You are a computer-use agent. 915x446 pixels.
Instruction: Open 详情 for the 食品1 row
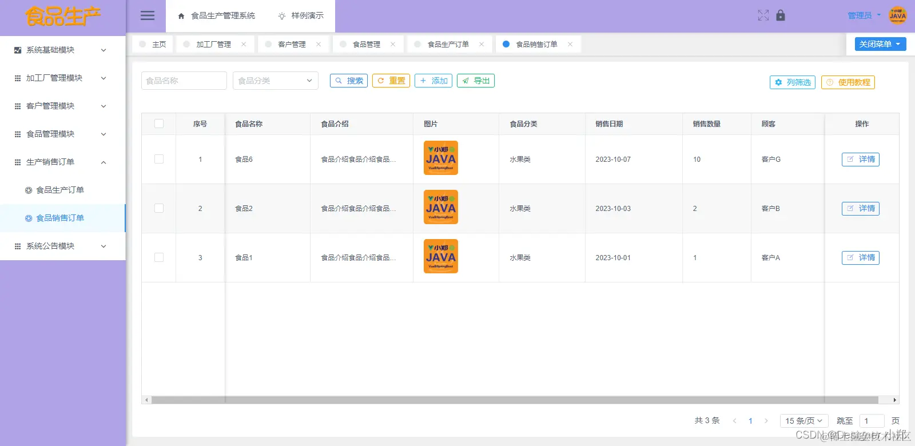pyautogui.click(x=861, y=258)
